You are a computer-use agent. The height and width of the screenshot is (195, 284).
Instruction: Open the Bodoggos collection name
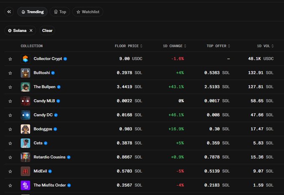[x=43, y=129]
